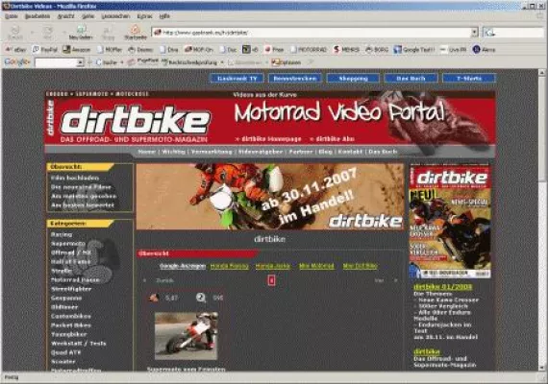Open the Lesezeichen menu
The width and height of the screenshot is (548, 384).
(115, 16)
